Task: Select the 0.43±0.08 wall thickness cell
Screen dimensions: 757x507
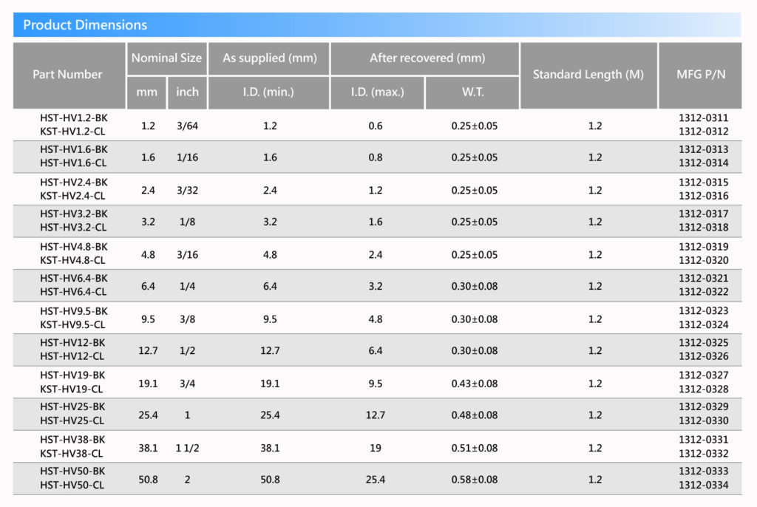Action: point(474,384)
